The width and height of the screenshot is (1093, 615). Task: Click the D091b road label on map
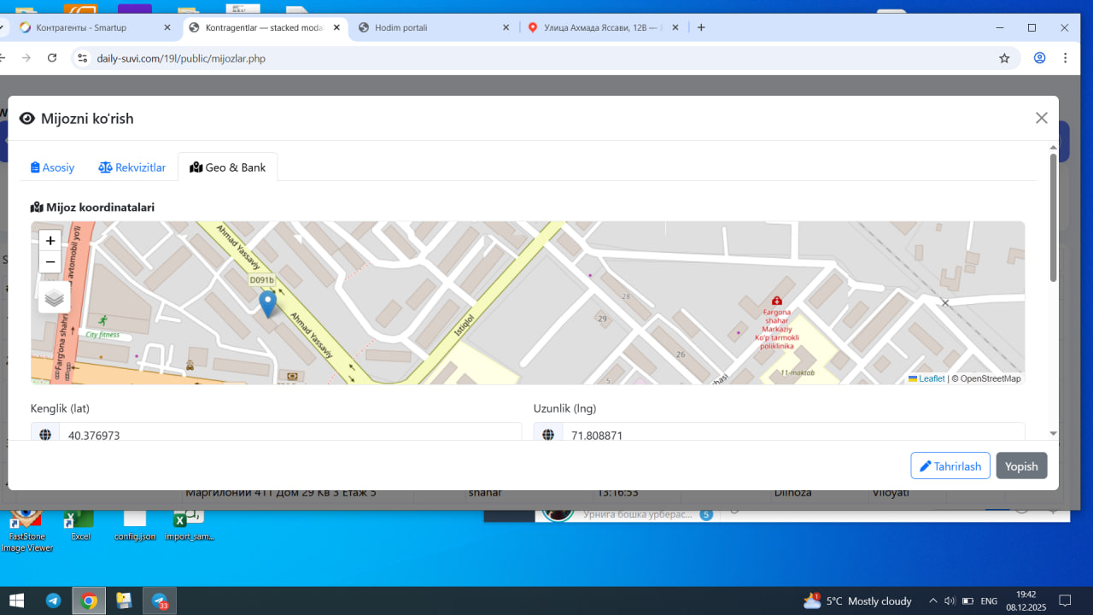[261, 280]
